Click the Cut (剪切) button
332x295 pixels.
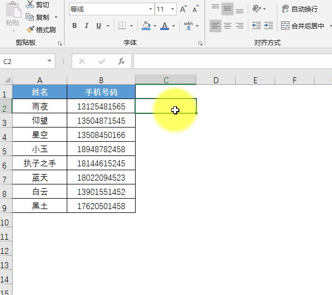pyautogui.click(x=38, y=4)
